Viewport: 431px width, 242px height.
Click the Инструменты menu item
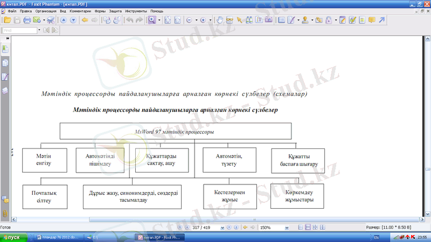pyautogui.click(x=135, y=11)
